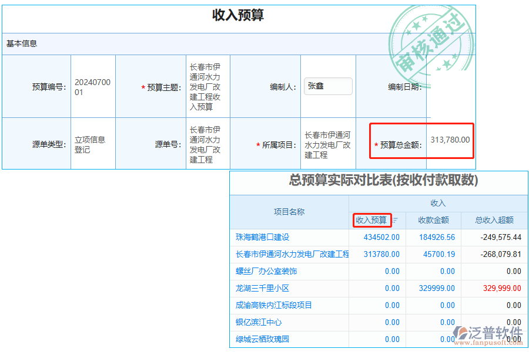This screenshot has width=529, height=352.
Task: Click the sort icon beside 收入预算 column header
Action: tap(395, 220)
